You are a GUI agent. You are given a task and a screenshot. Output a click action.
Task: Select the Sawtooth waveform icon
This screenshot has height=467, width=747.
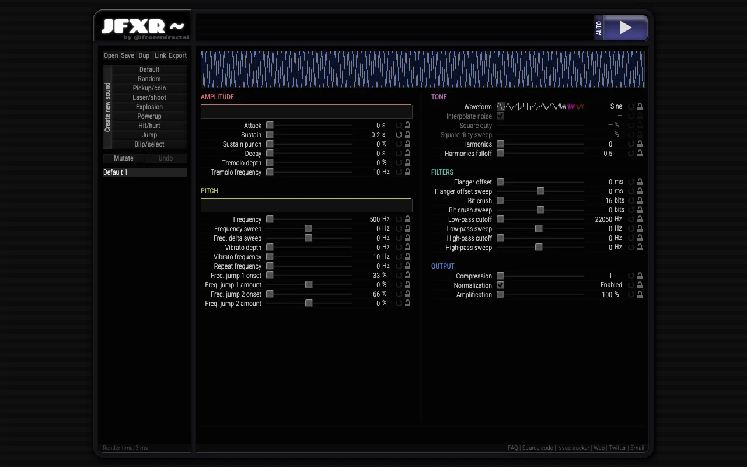click(518, 107)
